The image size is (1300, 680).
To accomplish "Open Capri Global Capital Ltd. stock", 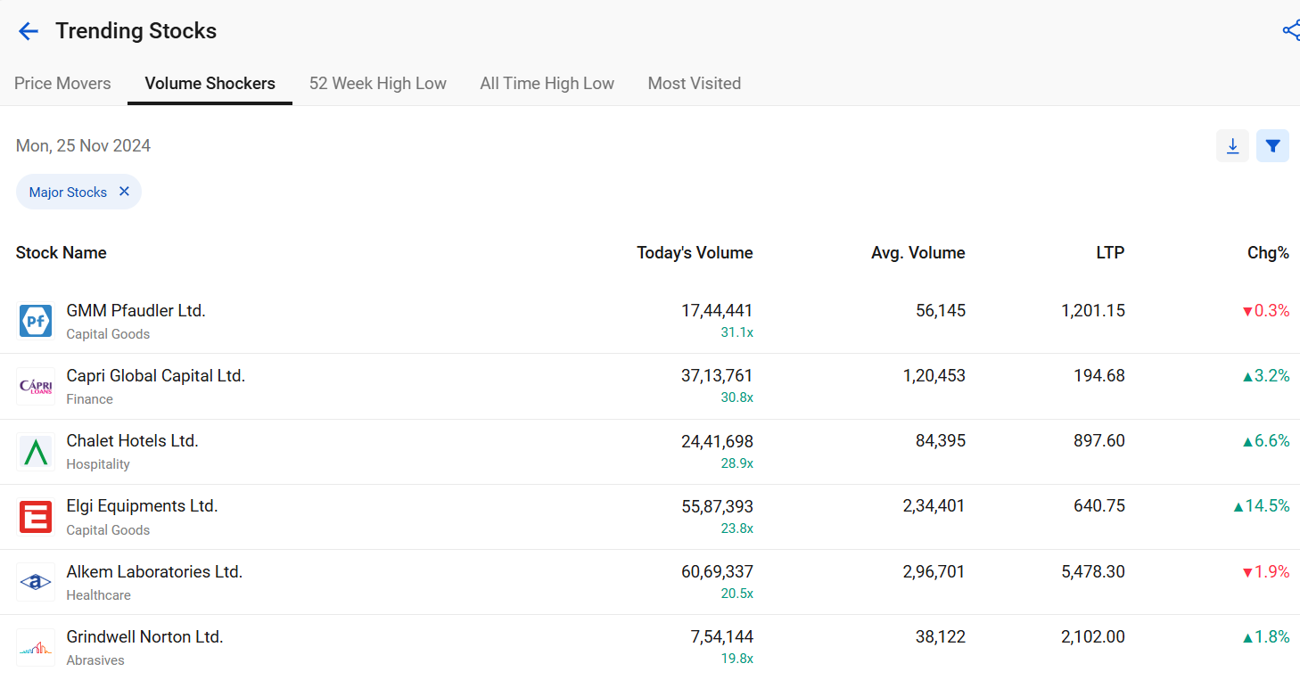I will 155,375.
